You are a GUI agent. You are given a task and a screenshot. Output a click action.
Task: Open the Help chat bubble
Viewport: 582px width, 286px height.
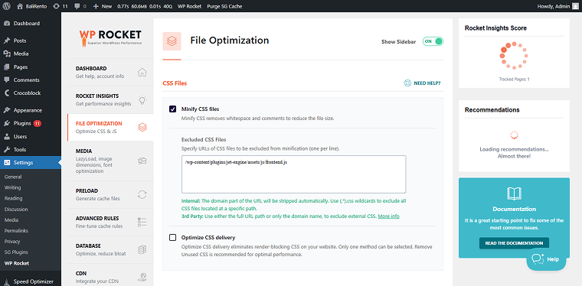tap(546, 259)
